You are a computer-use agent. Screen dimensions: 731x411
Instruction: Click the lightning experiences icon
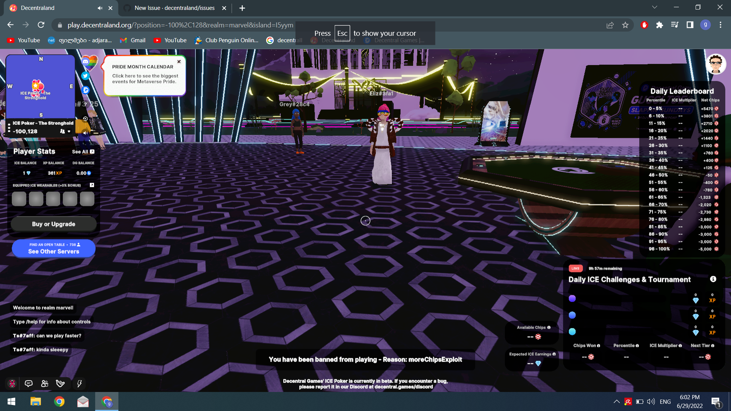[x=79, y=384]
